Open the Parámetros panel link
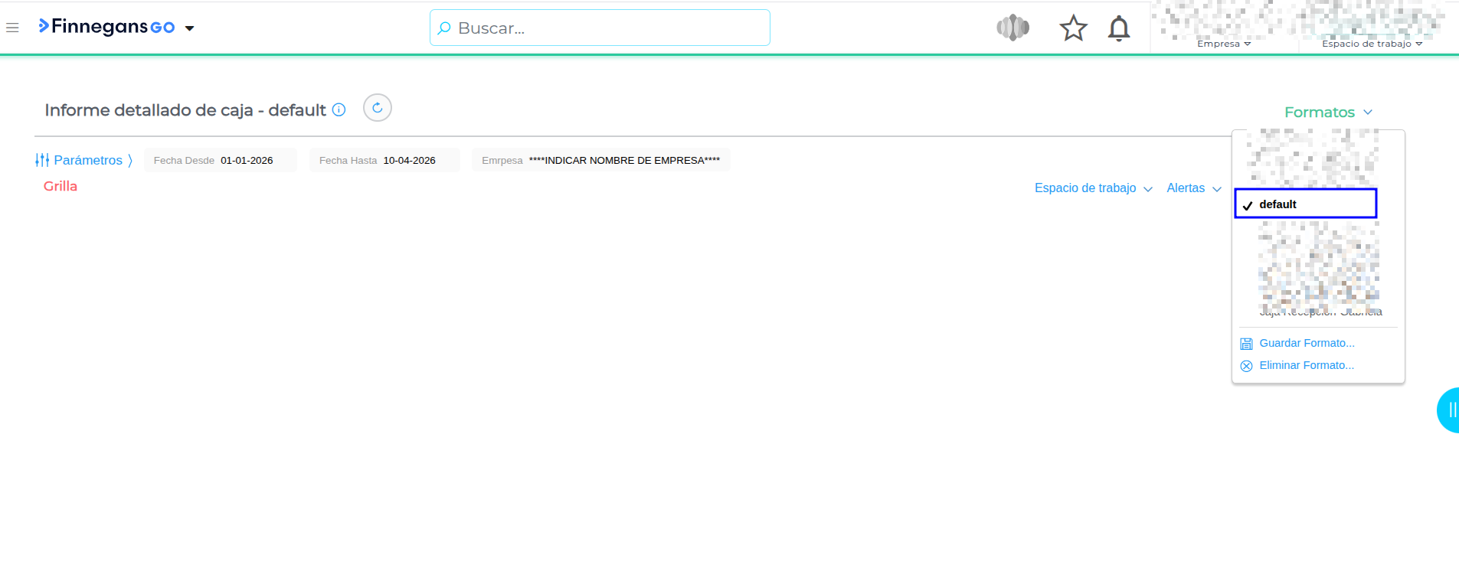Screen dimensions: 1459x568 pyautogui.click(x=88, y=160)
